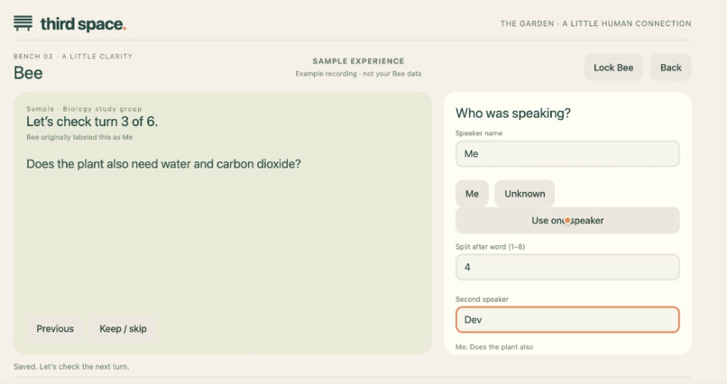Select the transcript sentence about water and carbon dioxide
The width and height of the screenshot is (727, 384).
click(x=163, y=164)
